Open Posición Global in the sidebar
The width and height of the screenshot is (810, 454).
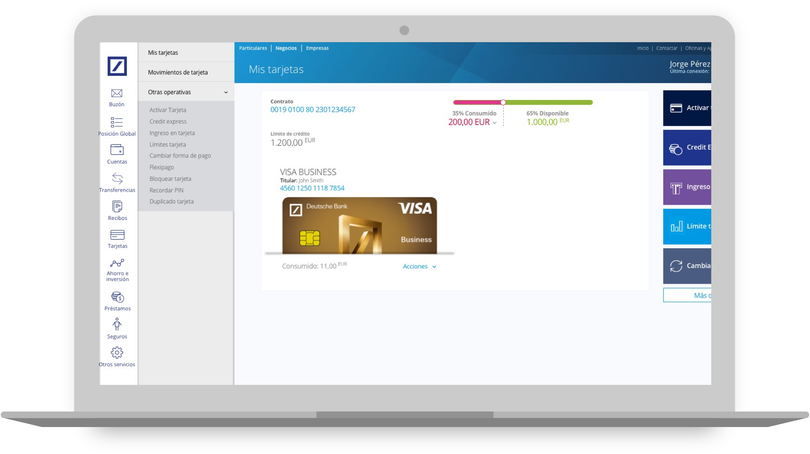[117, 123]
